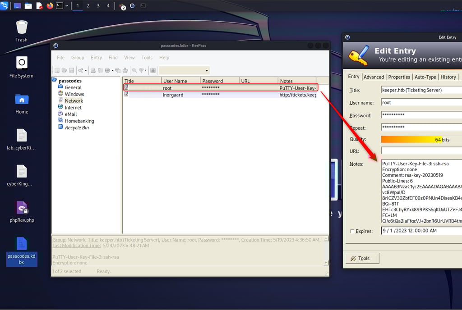Select the root entry row
Screen dimensions: 462x310
pos(220,88)
